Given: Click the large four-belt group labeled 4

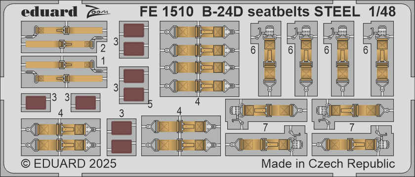Looking at the screenshot, I should click(200, 59).
